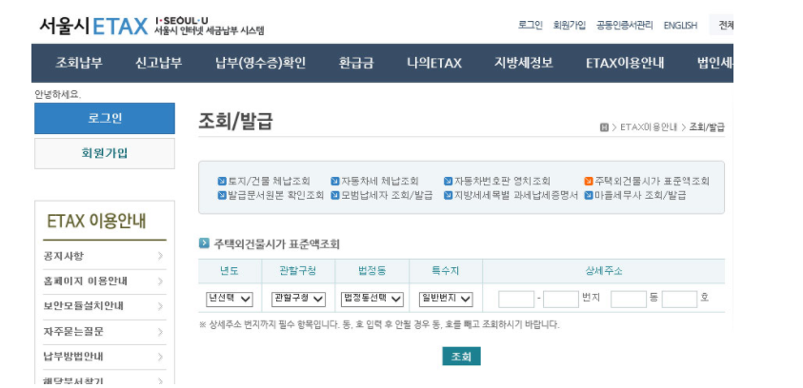
Task: Open 신고납부 main menu
Action: (159, 63)
